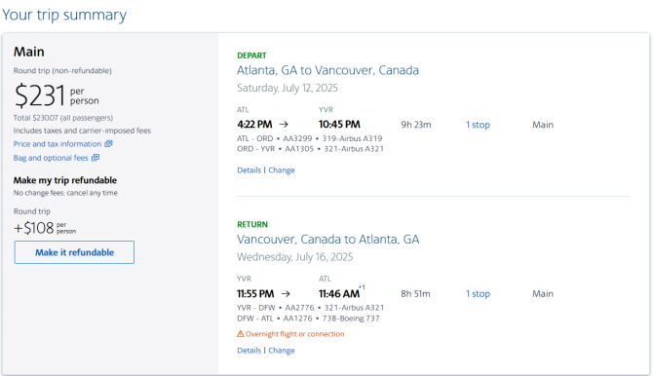Show the 1 stop info for the return flight

point(479,294)
